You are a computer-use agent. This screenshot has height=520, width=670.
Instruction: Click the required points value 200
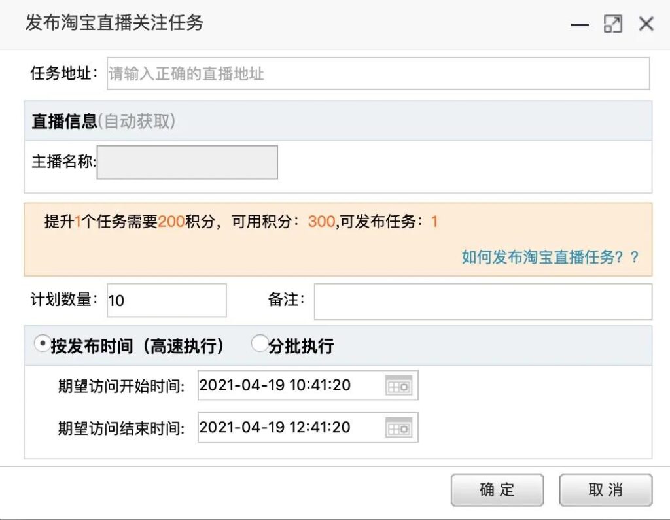tap(171, 221)
